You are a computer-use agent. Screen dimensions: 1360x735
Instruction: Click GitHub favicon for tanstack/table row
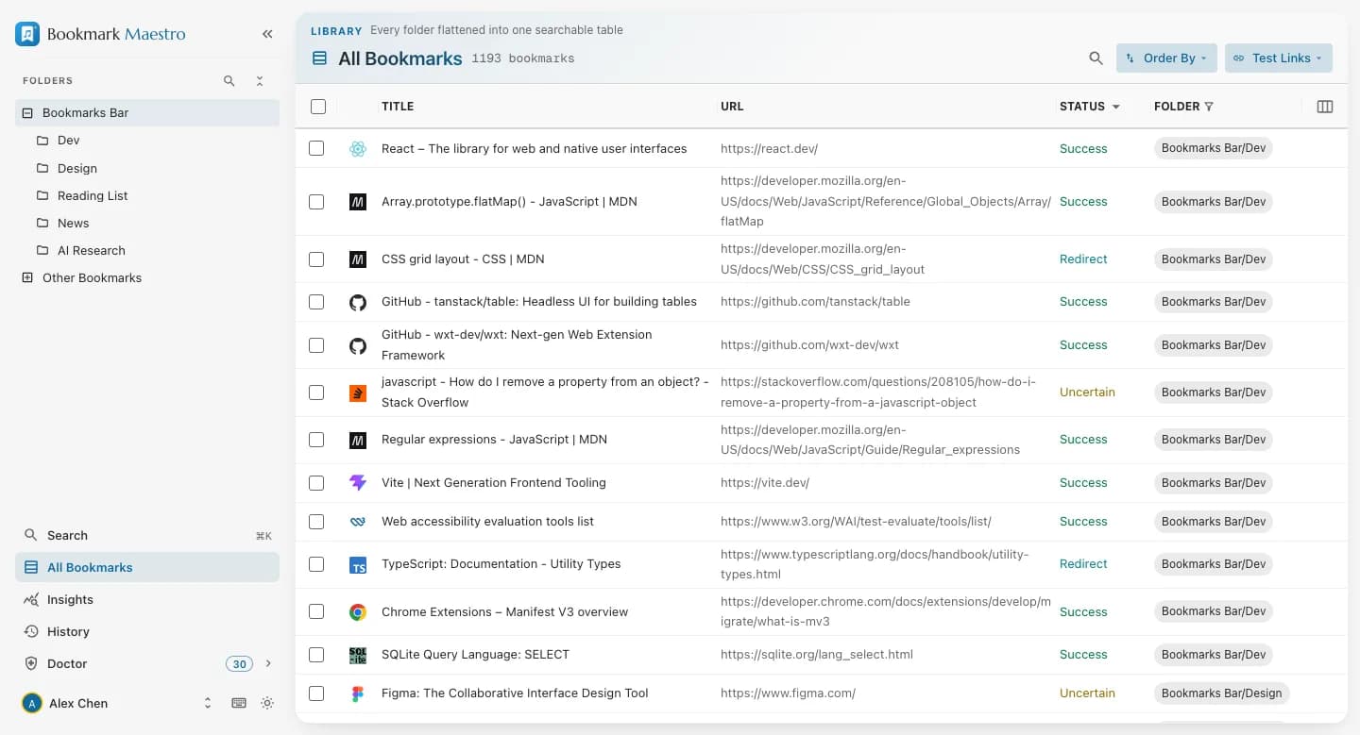pyautogui.click(x=357, y=302)
